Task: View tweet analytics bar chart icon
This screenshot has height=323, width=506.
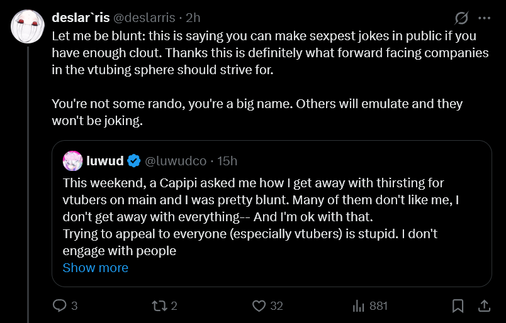Action: click(359, 305)
